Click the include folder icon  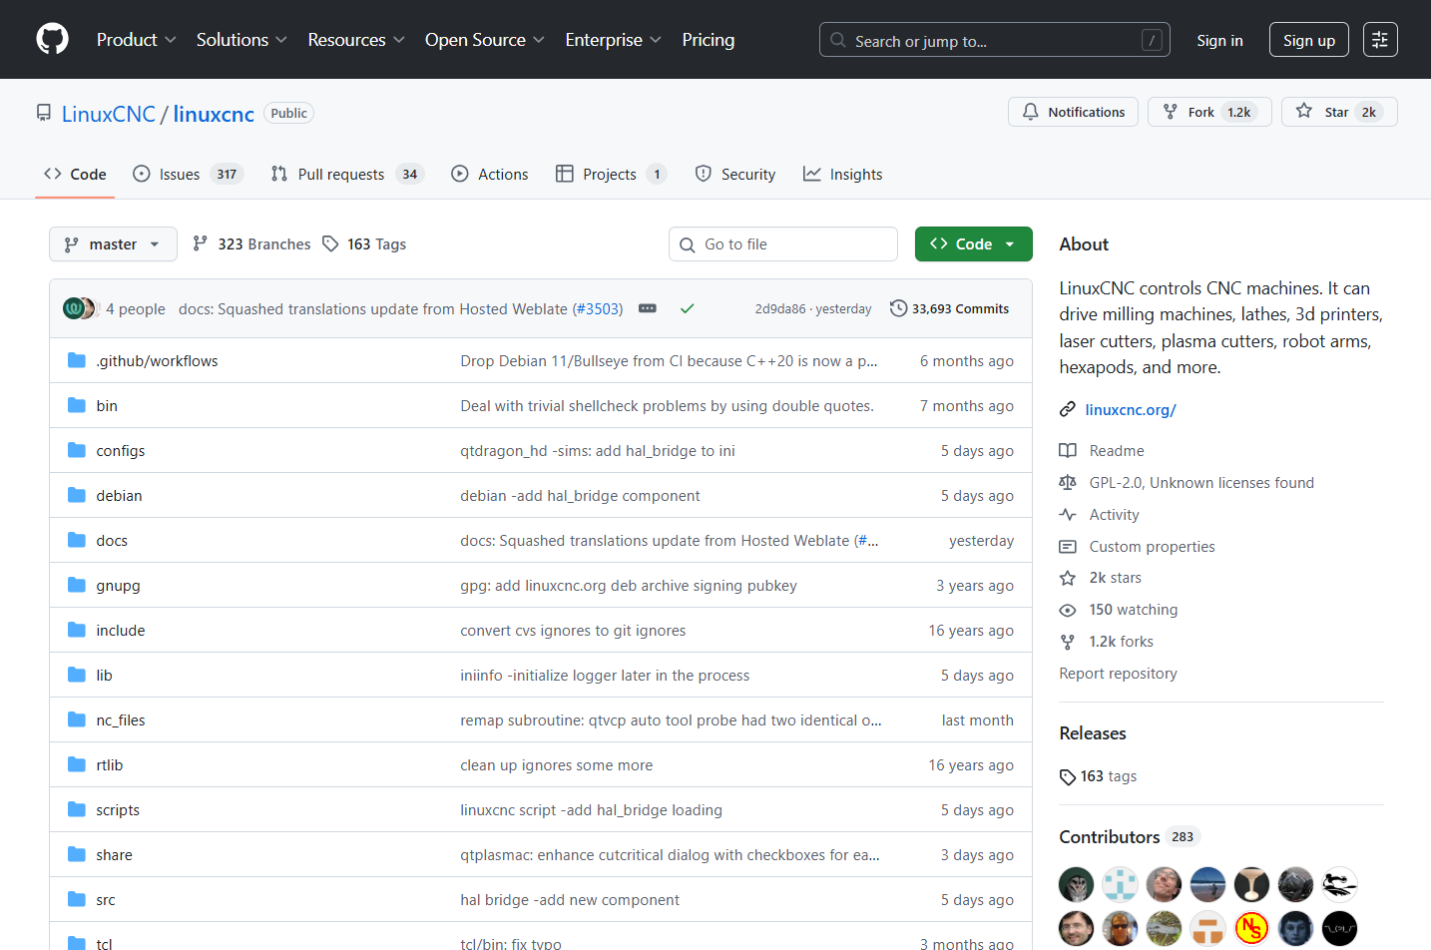77,630
